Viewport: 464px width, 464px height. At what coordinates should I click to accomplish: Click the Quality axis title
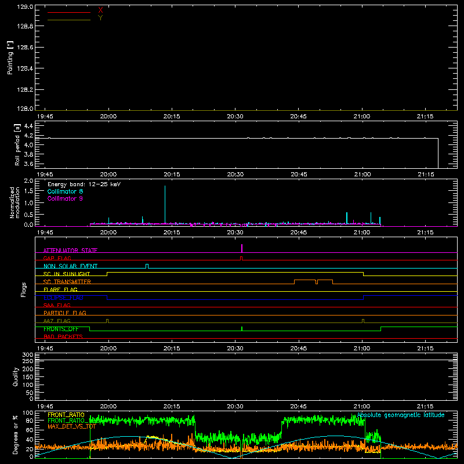[x=16, y=376]
